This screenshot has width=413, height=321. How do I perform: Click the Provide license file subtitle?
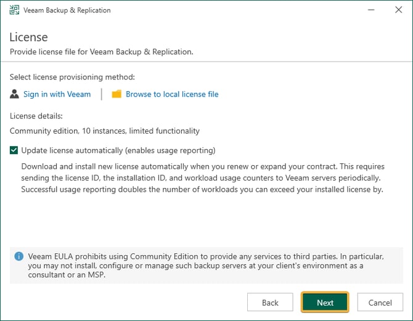coord(102,52)
